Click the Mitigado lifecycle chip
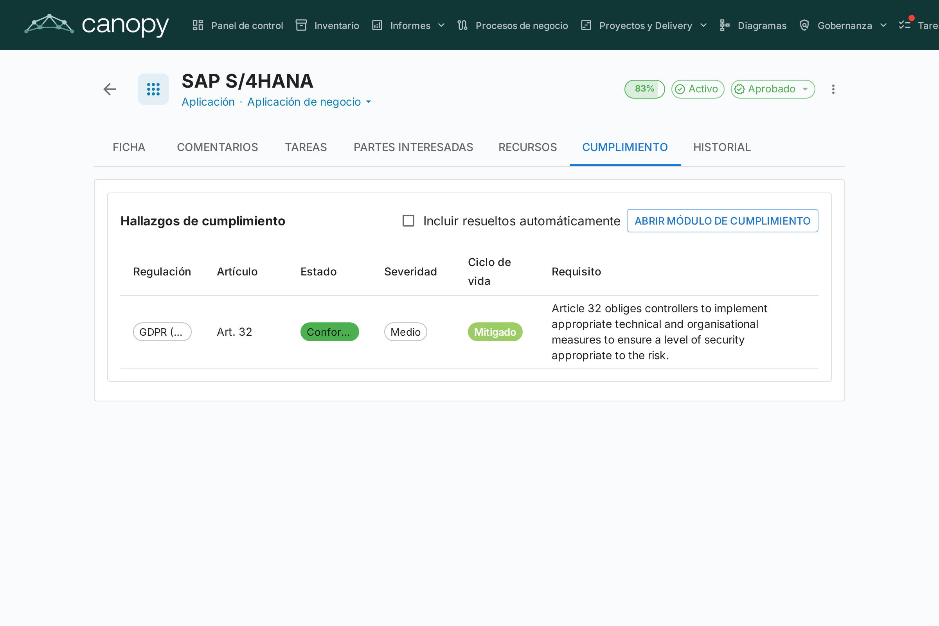This screenshot has height=626, width=939. point(495,332)
